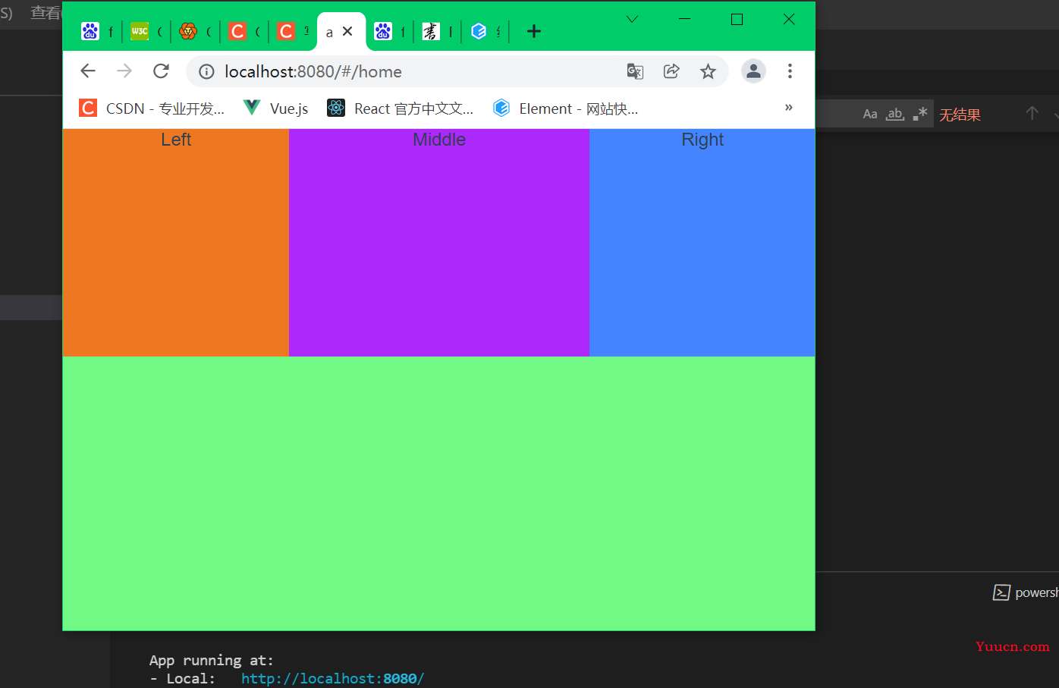Reload the localhost page
Image resolution: width=1059 pixels, height=688 pixels.
tap(161, 71)
